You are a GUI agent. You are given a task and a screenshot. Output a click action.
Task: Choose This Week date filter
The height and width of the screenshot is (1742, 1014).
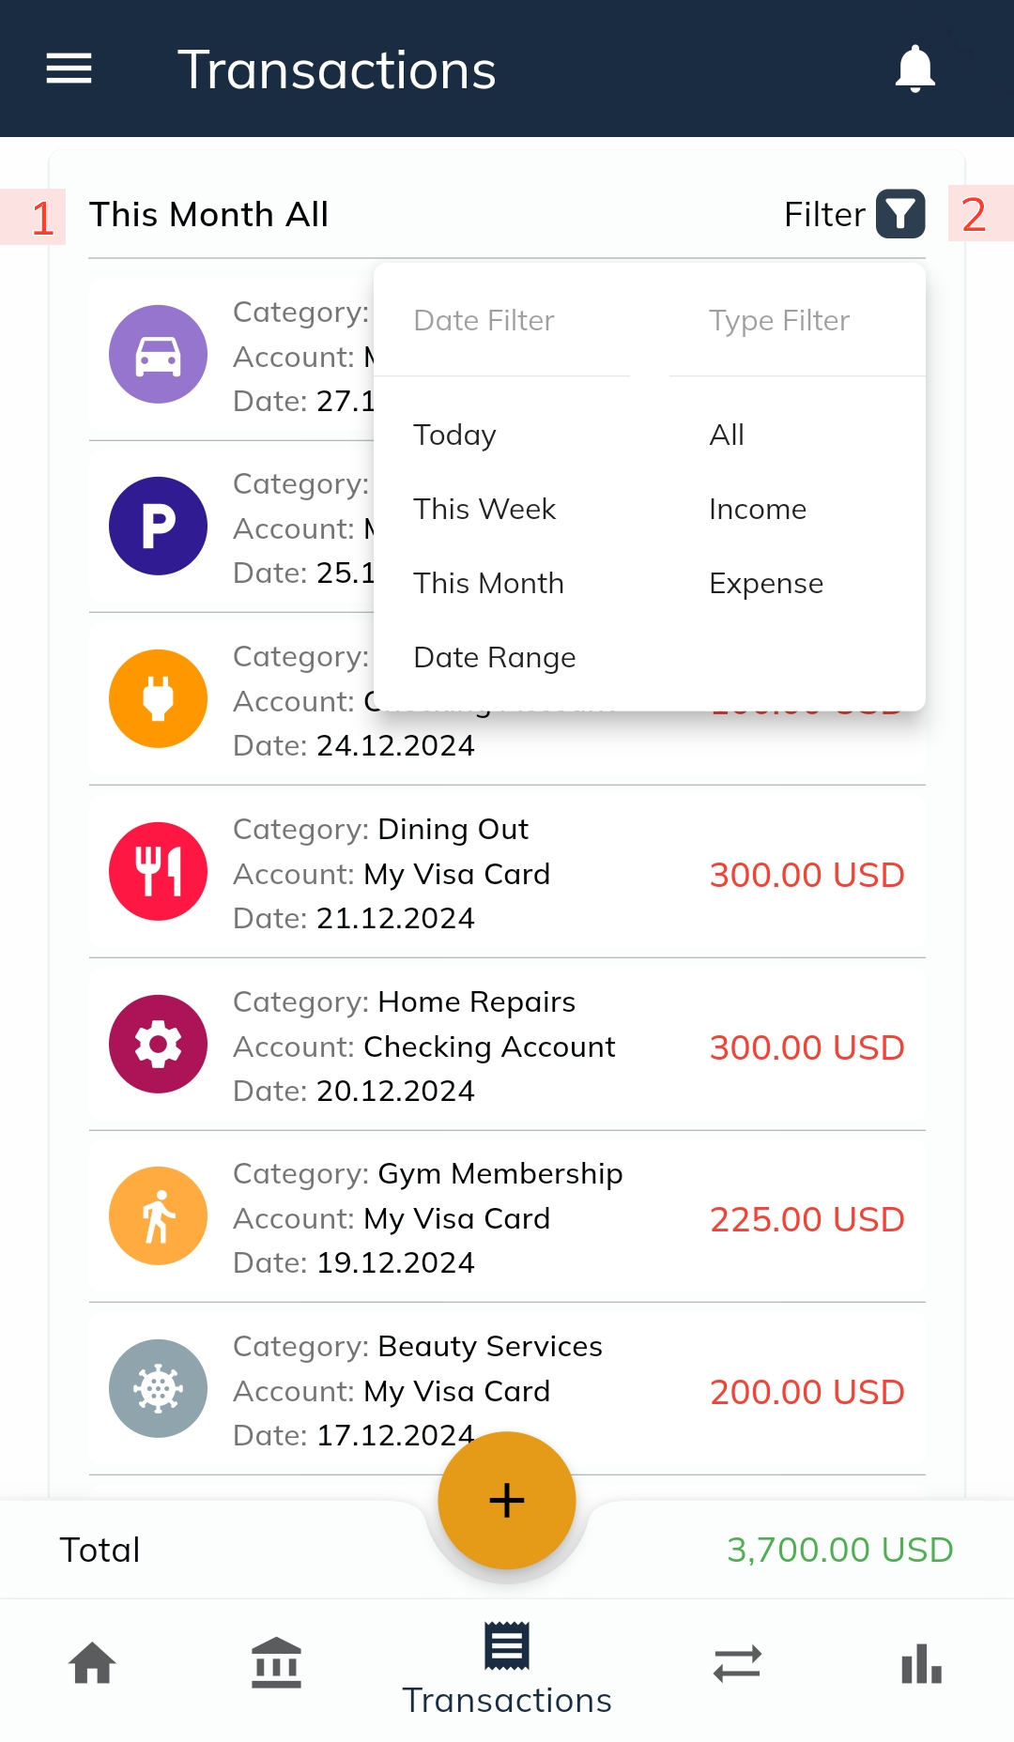[x=484, y=509]
